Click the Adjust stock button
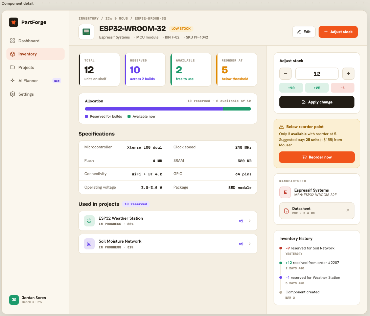Screen dimensions: 370x316 point(338,32)
